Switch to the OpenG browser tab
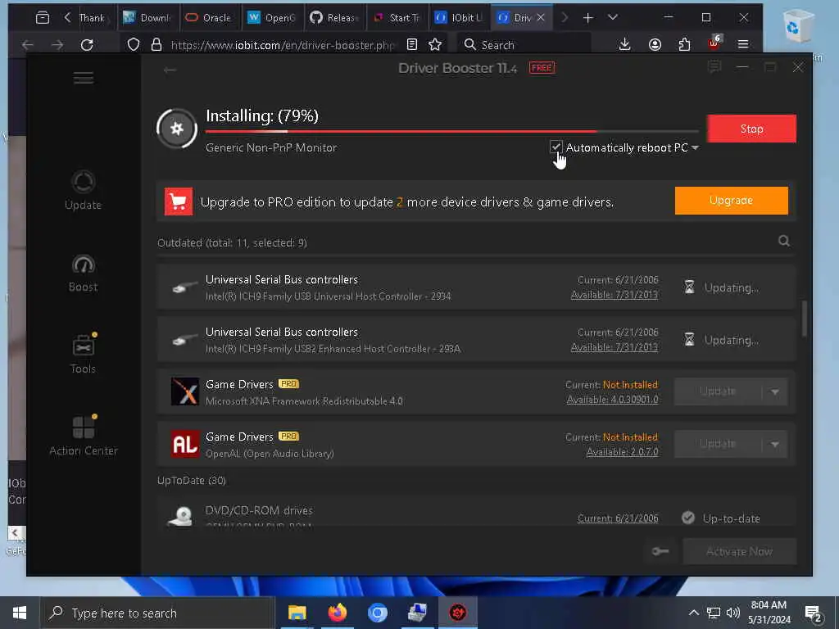 (272, 18)
